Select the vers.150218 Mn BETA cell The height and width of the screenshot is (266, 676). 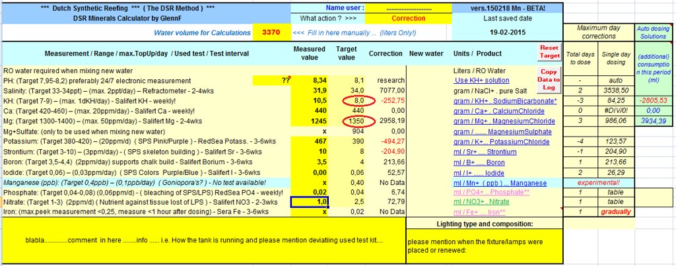pyautogui.click(x=508, y=8)
